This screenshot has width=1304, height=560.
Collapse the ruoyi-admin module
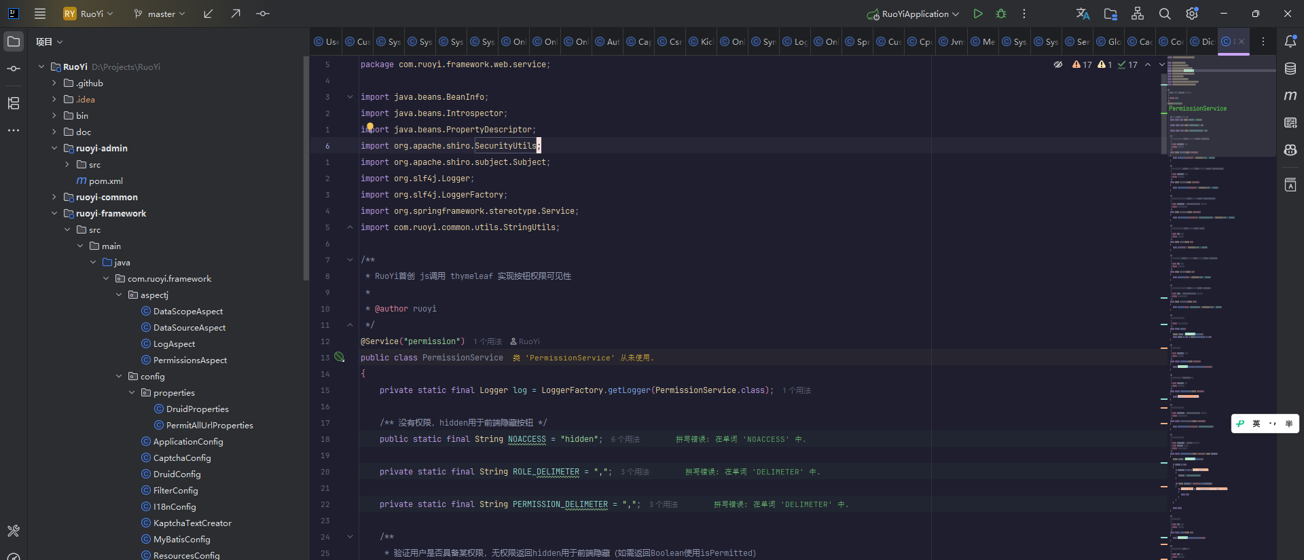[x=54, y=148]
